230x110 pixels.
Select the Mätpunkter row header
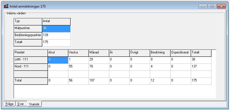click(x=28, y=29)
